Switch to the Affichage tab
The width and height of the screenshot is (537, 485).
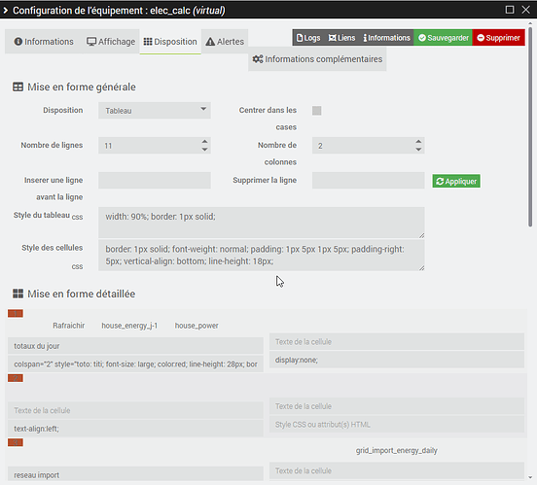click(111, 42)
